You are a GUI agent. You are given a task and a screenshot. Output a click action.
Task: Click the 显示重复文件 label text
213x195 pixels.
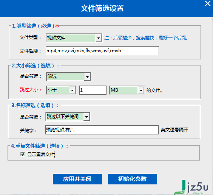tap(41, 154)
